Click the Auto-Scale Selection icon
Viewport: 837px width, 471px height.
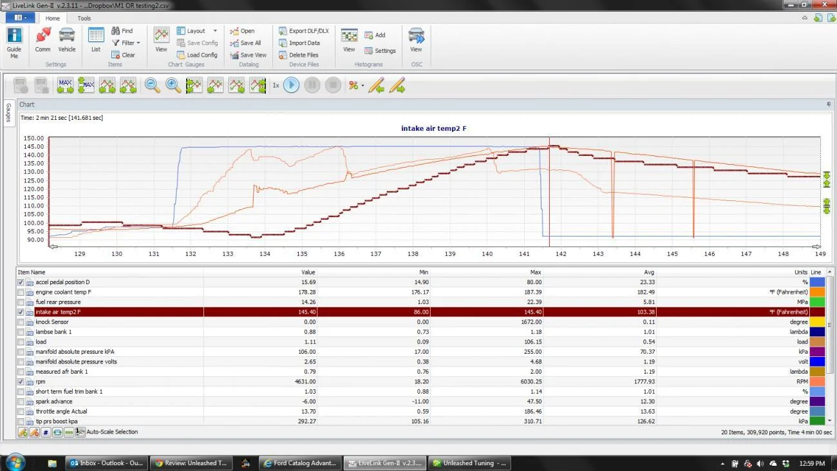click(x=80, y=432)
